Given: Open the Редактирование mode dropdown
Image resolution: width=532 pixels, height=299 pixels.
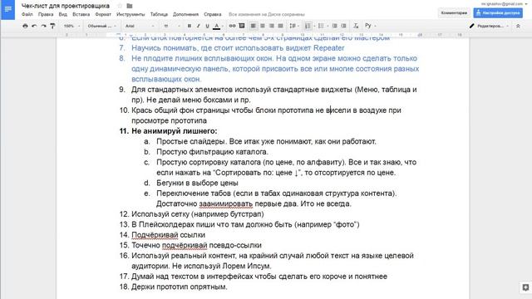Looking at the screenshot, I should point(489,26).
